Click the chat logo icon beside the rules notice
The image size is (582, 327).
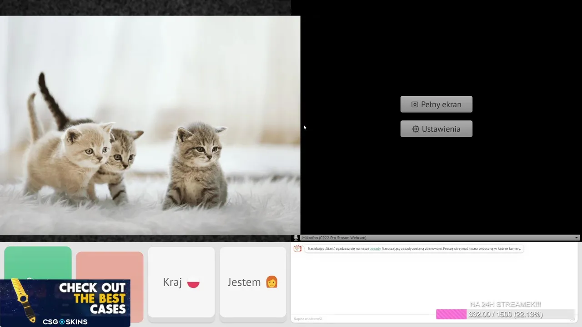[297, 248]
